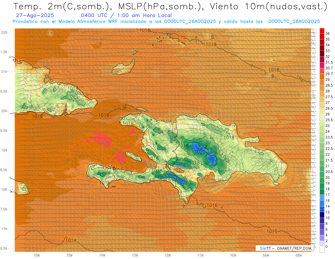Click the "69W" longitude axis label
This screenshot has height=259, width=335.
(266, 255)
